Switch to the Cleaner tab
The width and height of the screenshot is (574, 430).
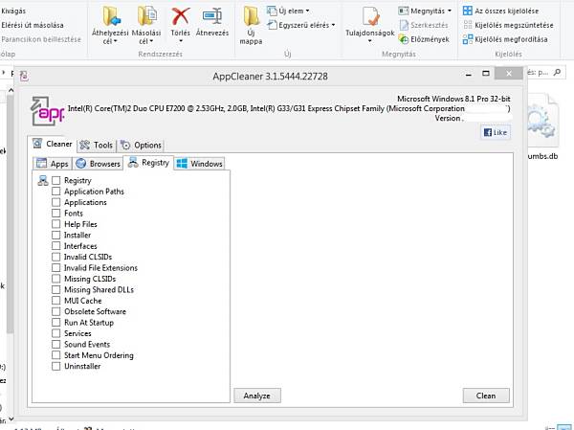click(x=52, y=144)
